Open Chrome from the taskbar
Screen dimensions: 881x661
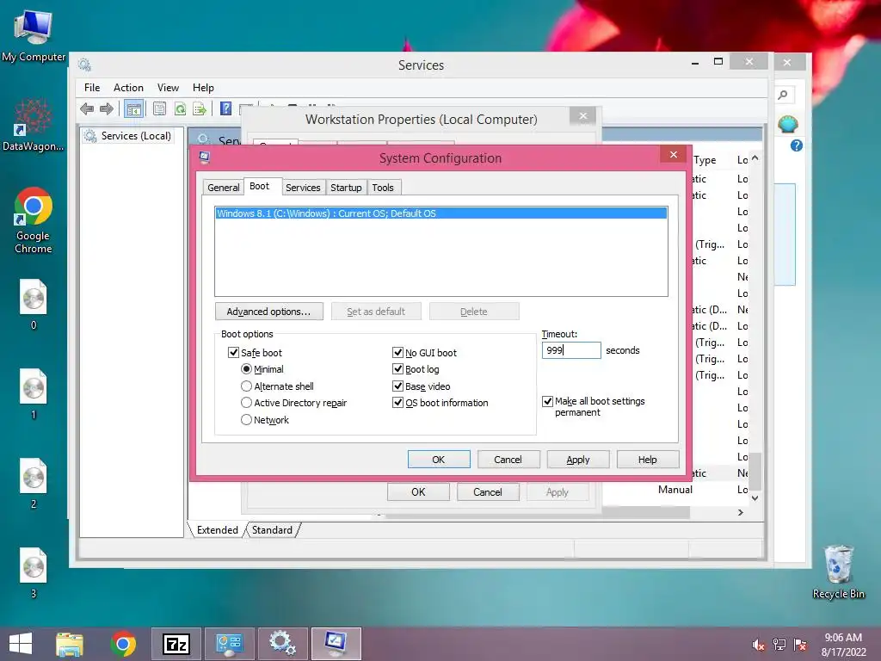click(123, 644)
